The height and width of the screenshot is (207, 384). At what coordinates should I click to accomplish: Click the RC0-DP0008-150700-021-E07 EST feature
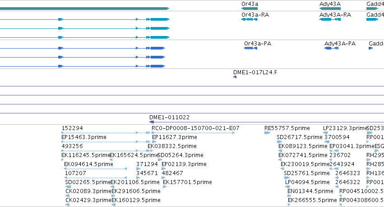193,133
